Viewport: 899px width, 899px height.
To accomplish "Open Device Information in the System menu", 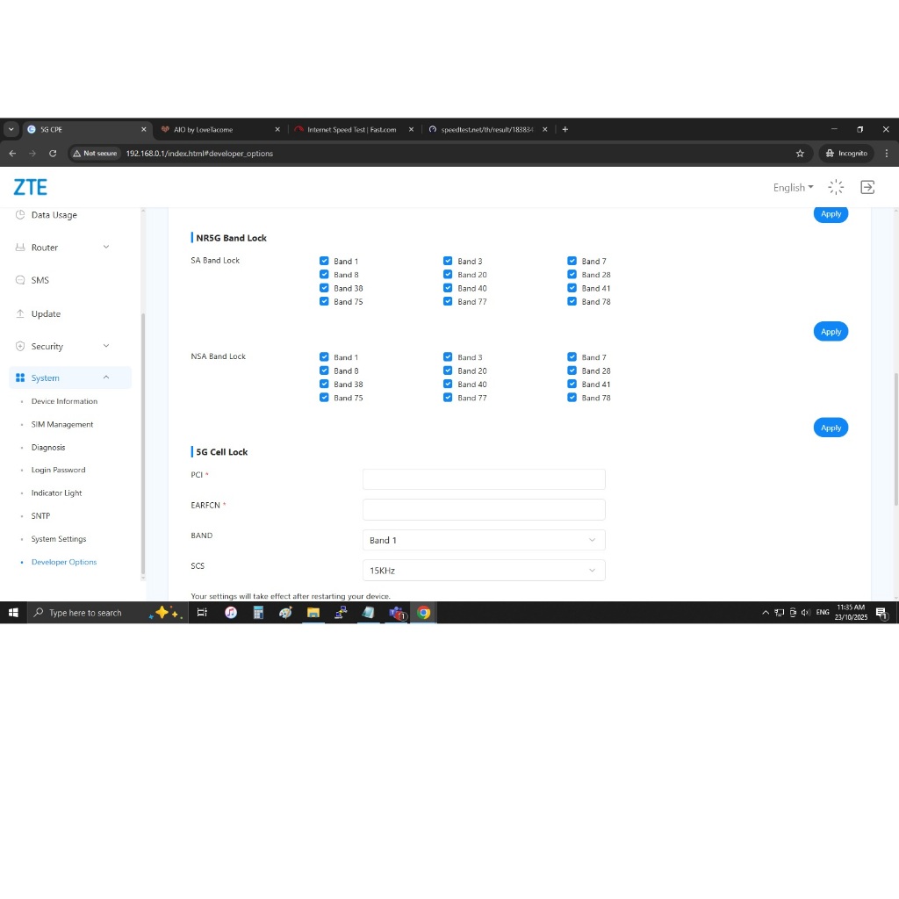I will coord(64,401).
